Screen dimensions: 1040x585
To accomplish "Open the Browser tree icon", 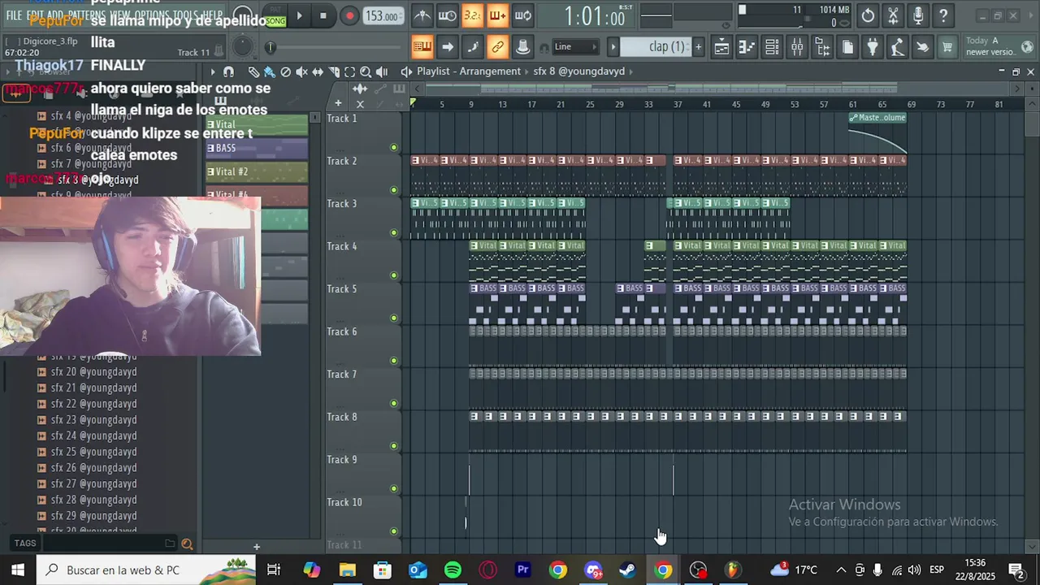I will coord(822,47).
